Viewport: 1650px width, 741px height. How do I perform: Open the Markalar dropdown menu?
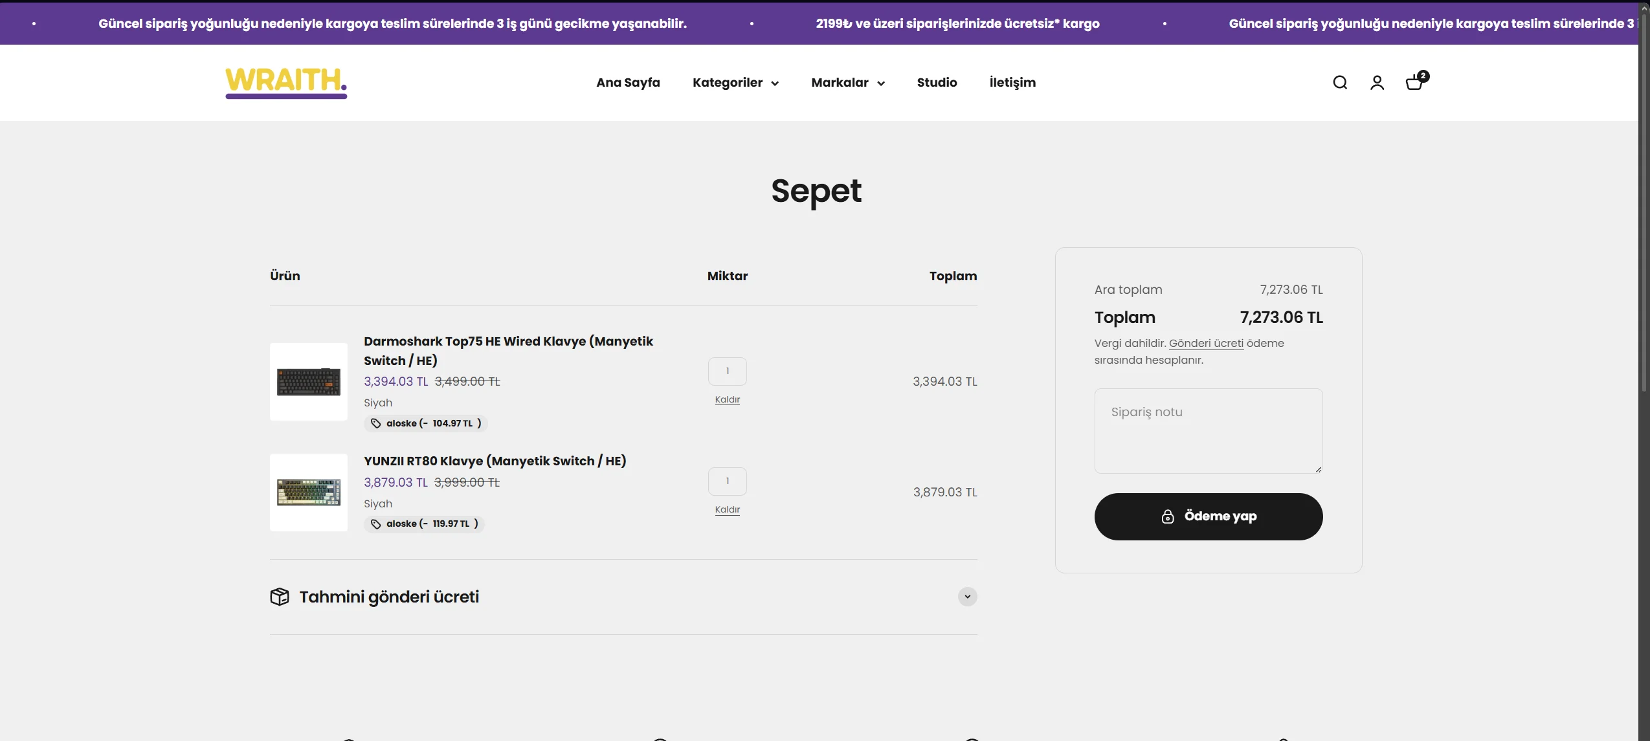tap(847, 83)
